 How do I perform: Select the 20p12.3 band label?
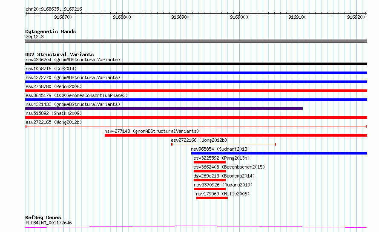[x=34, y=37]
